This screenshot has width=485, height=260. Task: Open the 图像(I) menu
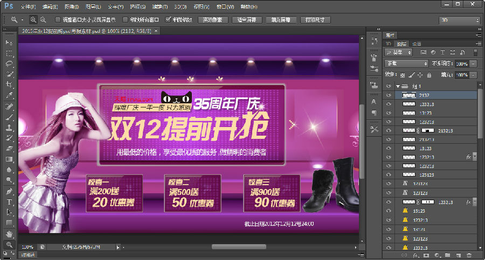tap(72, 6)
